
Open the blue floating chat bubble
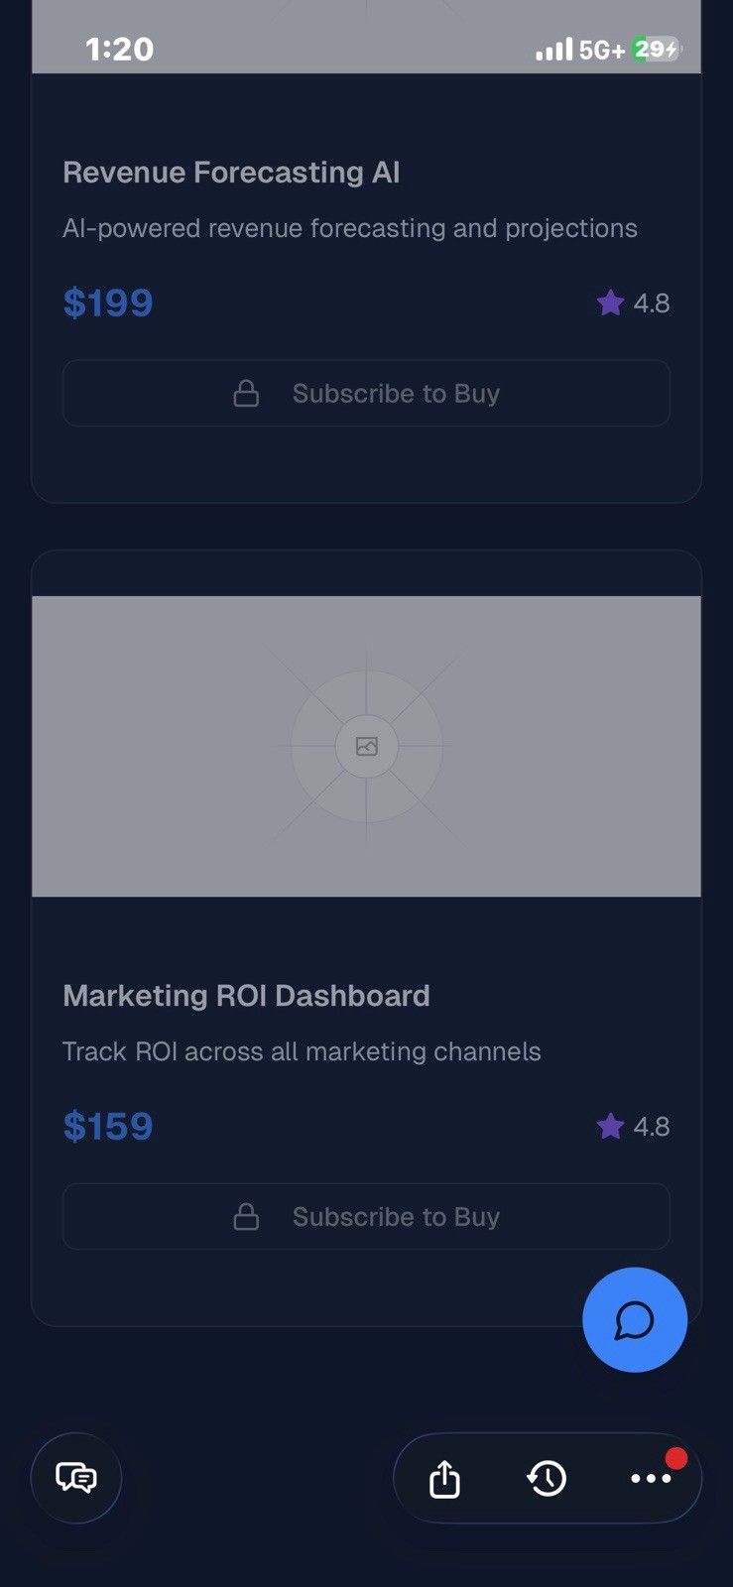(634, 1320)
